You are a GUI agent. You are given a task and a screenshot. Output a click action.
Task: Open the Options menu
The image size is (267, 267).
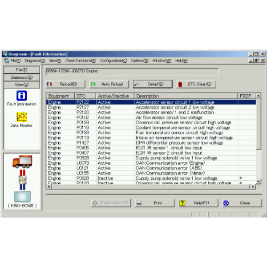[139, 61]
